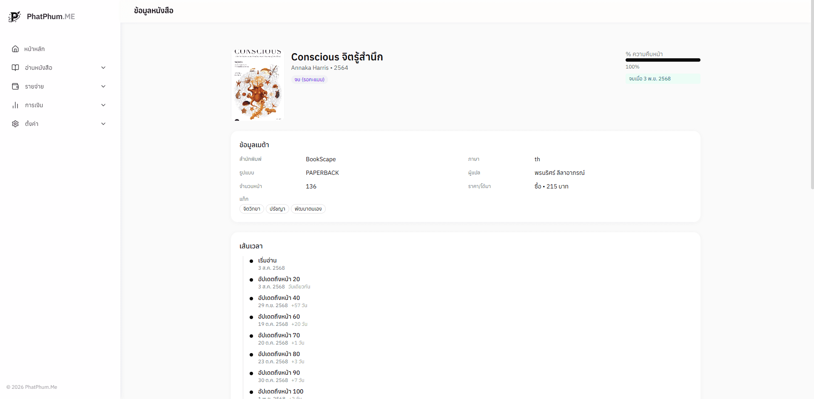The height and width of the screenshot is (399, 814).
Task: Click the จบ (รอคะแนน) status badge
Action: click(309, 80)
